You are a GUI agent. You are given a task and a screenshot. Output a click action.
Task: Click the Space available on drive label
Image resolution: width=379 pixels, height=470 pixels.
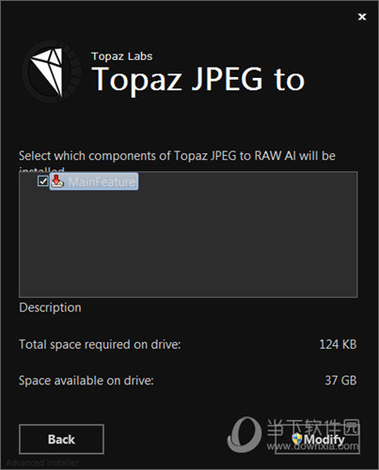(x=87, y=381)
